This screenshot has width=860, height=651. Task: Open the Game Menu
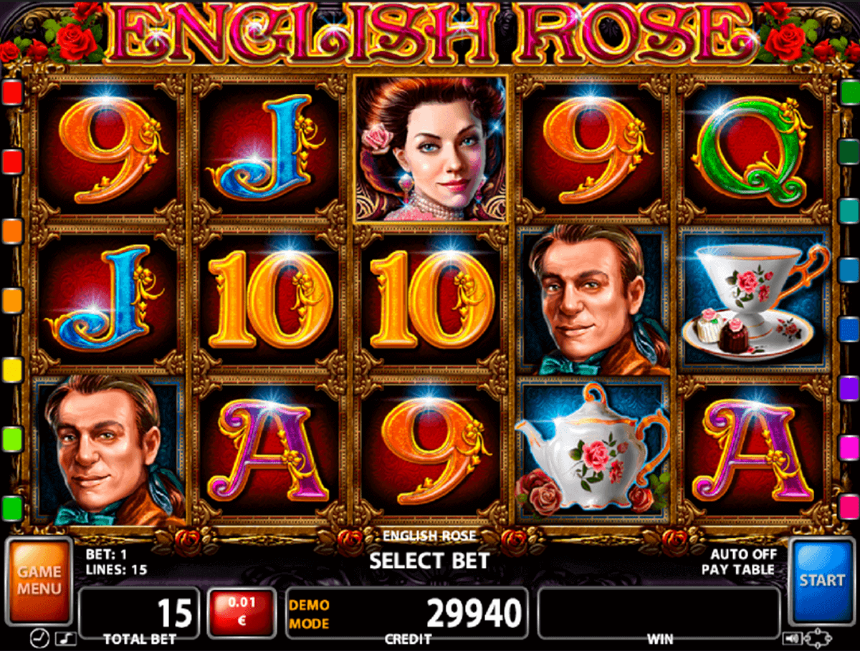click(x=39, y=581)
